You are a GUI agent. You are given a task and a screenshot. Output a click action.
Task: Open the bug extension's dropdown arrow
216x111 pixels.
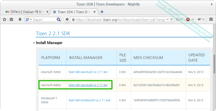click(x=203, y=20)
